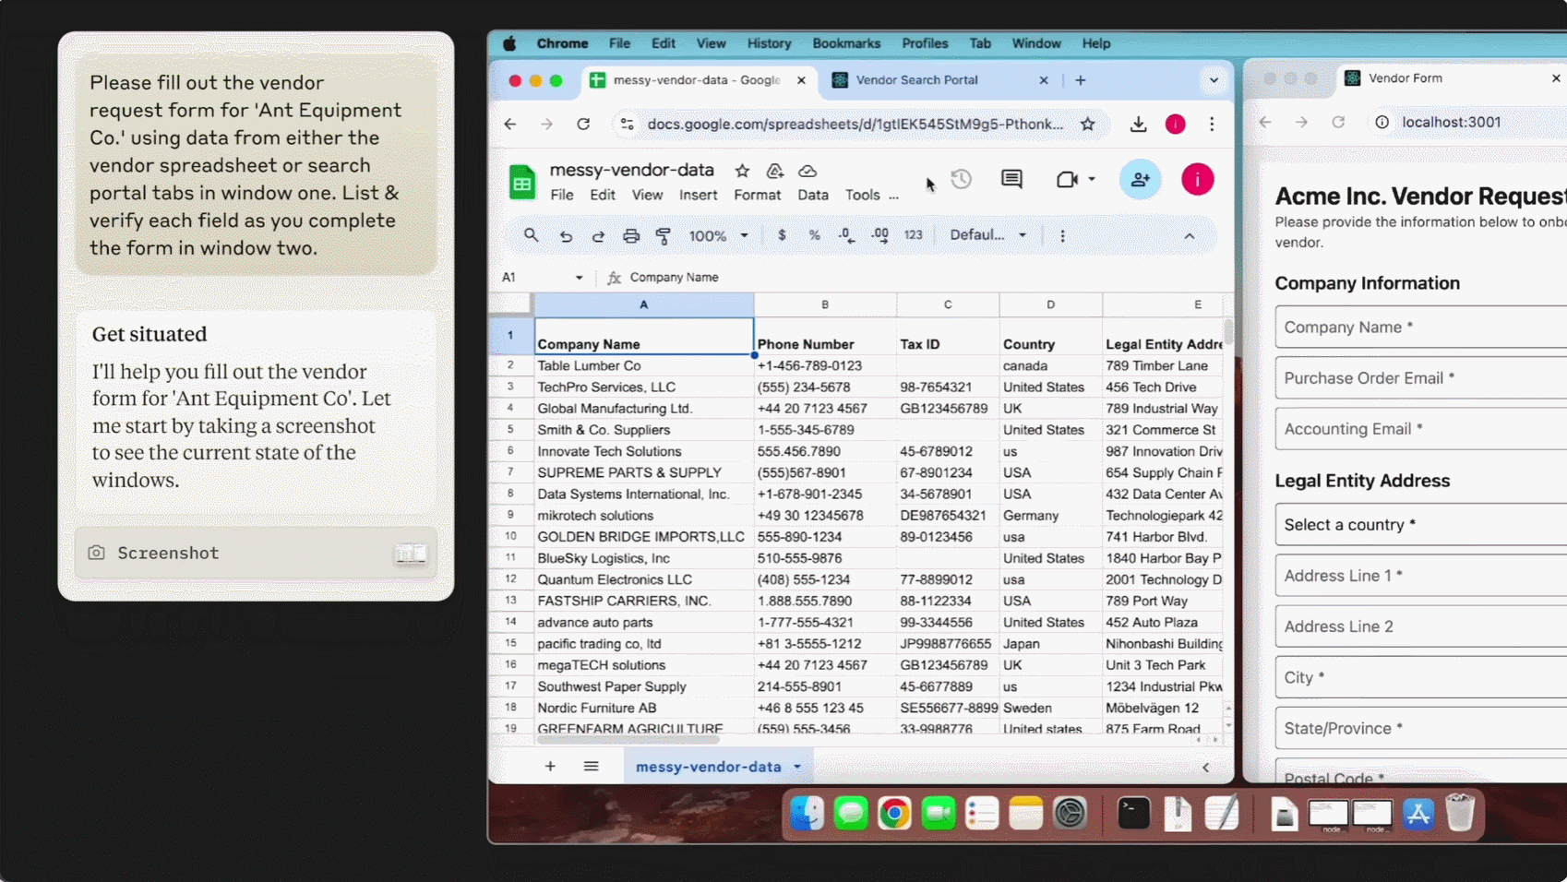1567x882 pixels.
Task: Open the Sheets Insert menu
Action: click(x=698, y=195)
